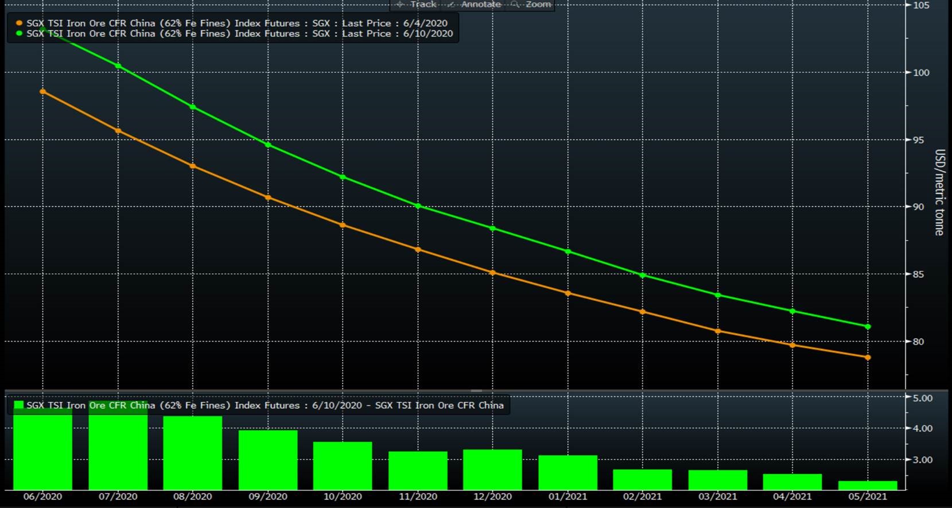The image size is (952, 508).
Task: Click the orange legend dot for 6/4/2020 series
Action: coord(19,24)
